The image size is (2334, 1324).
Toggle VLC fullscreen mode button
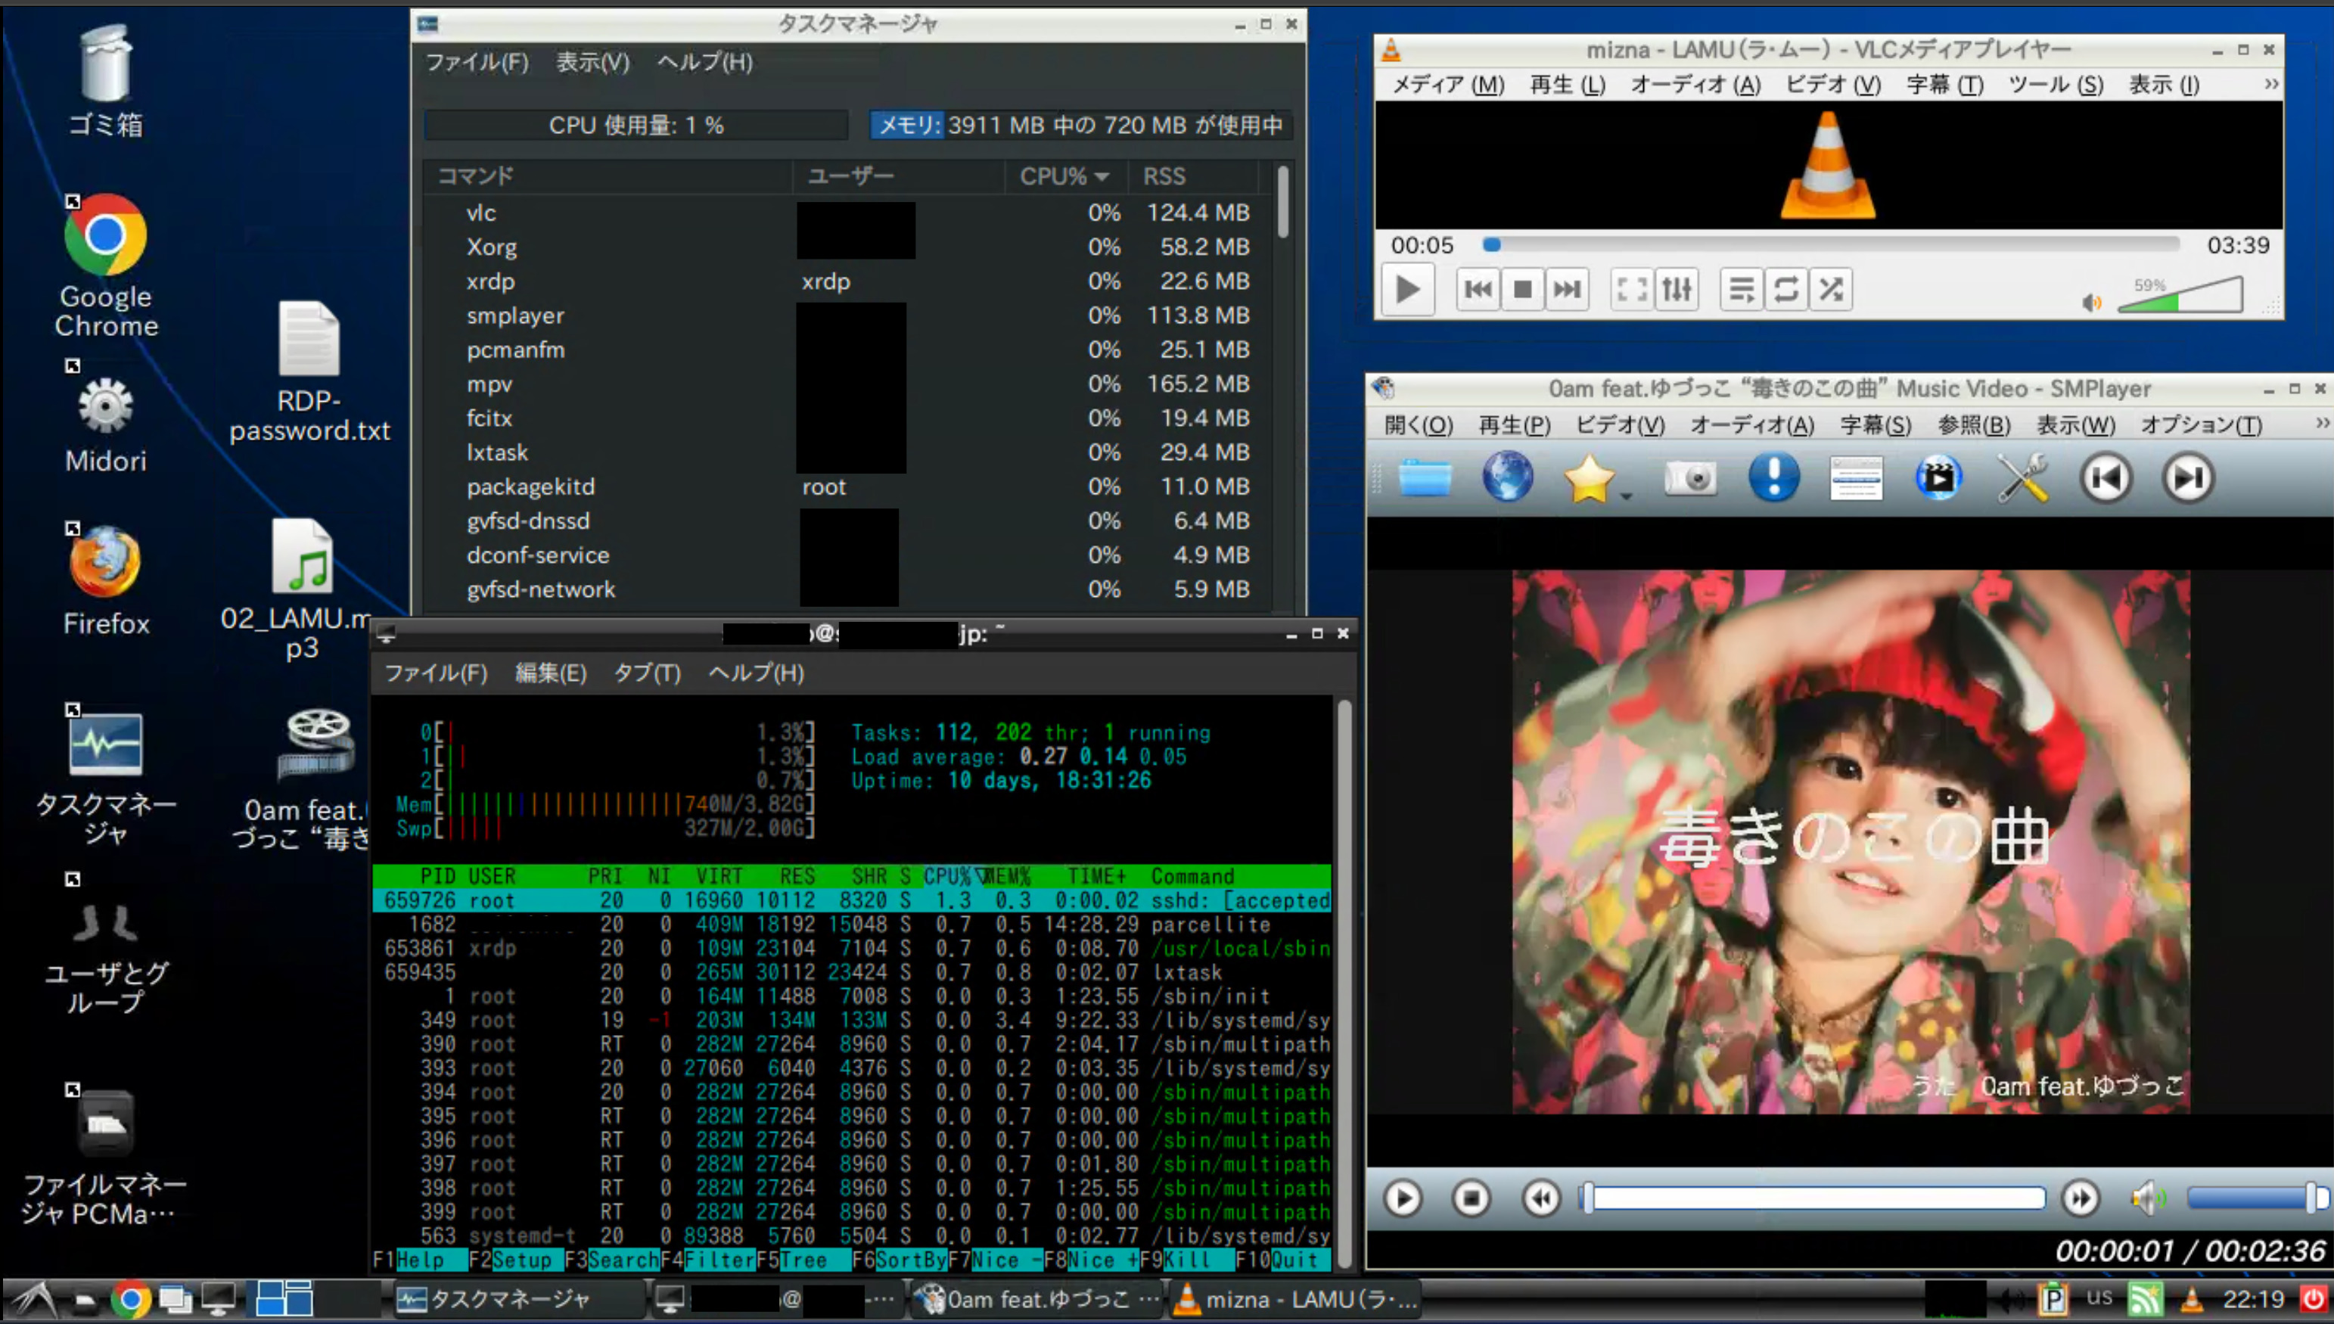pyautogui.click(x=1631, y=289)
